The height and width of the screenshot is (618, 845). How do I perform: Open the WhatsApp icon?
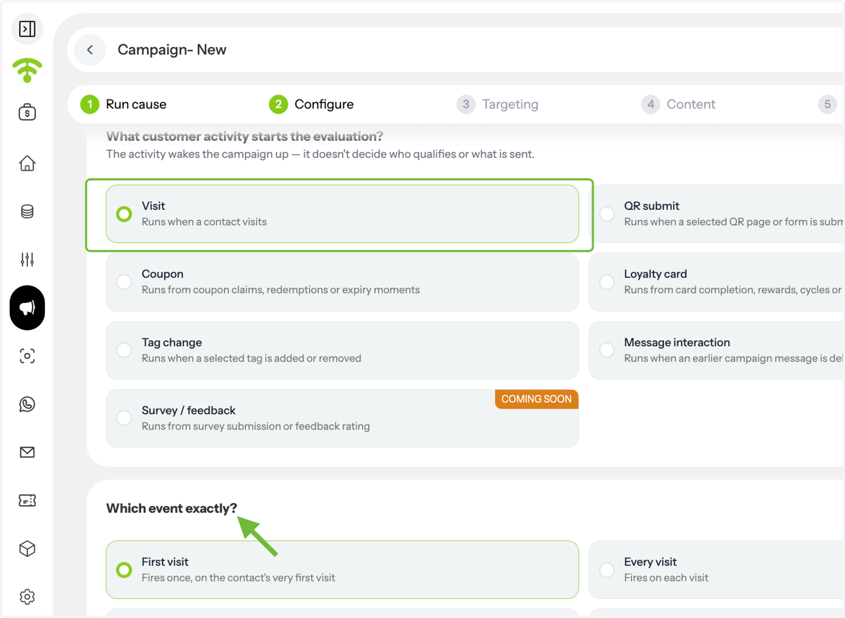click(x=27, y=404)
